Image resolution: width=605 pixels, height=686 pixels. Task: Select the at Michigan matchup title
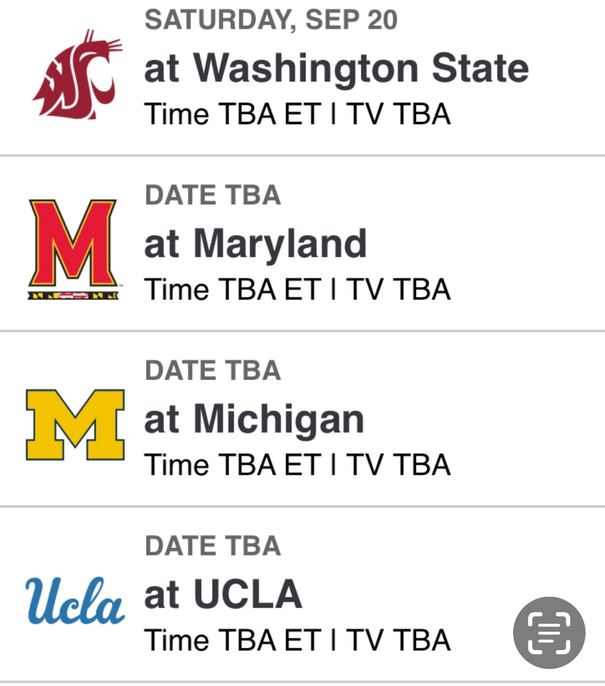click(254, 419)
